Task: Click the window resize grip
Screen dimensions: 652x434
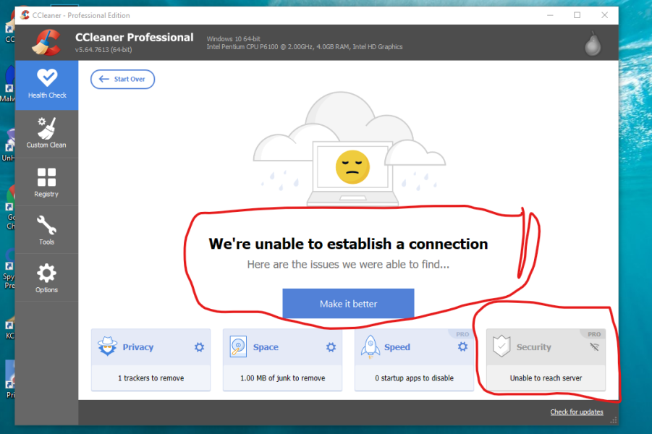Action: point(614,420)
